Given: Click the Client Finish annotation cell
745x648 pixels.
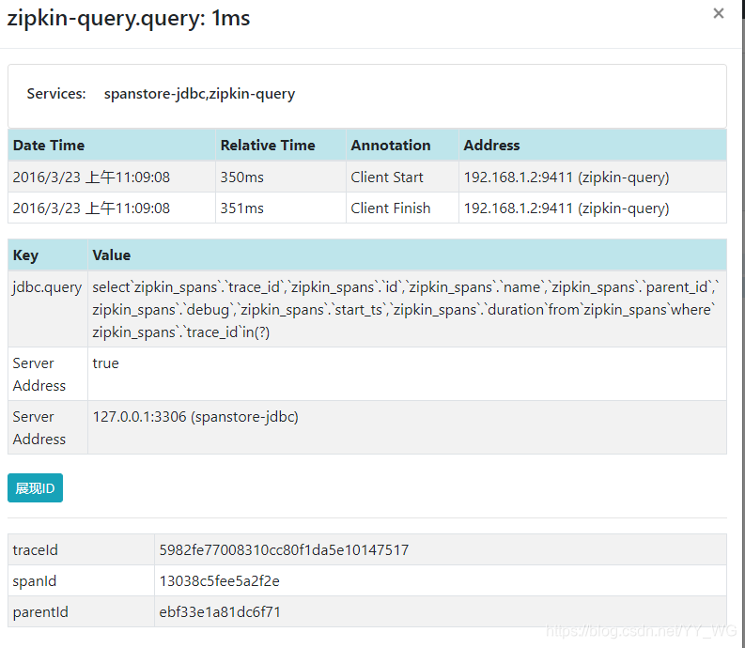Looking at the screenshot, I should [x=402, y=208].
